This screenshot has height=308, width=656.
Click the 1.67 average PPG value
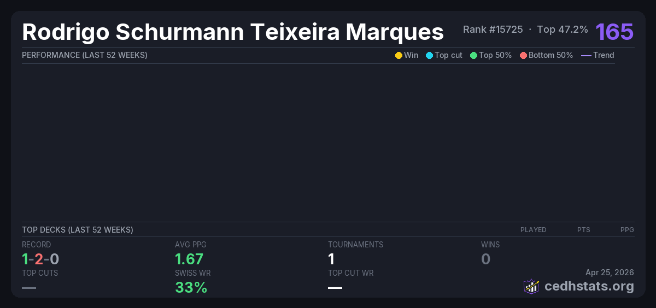(x=189, y=259)
